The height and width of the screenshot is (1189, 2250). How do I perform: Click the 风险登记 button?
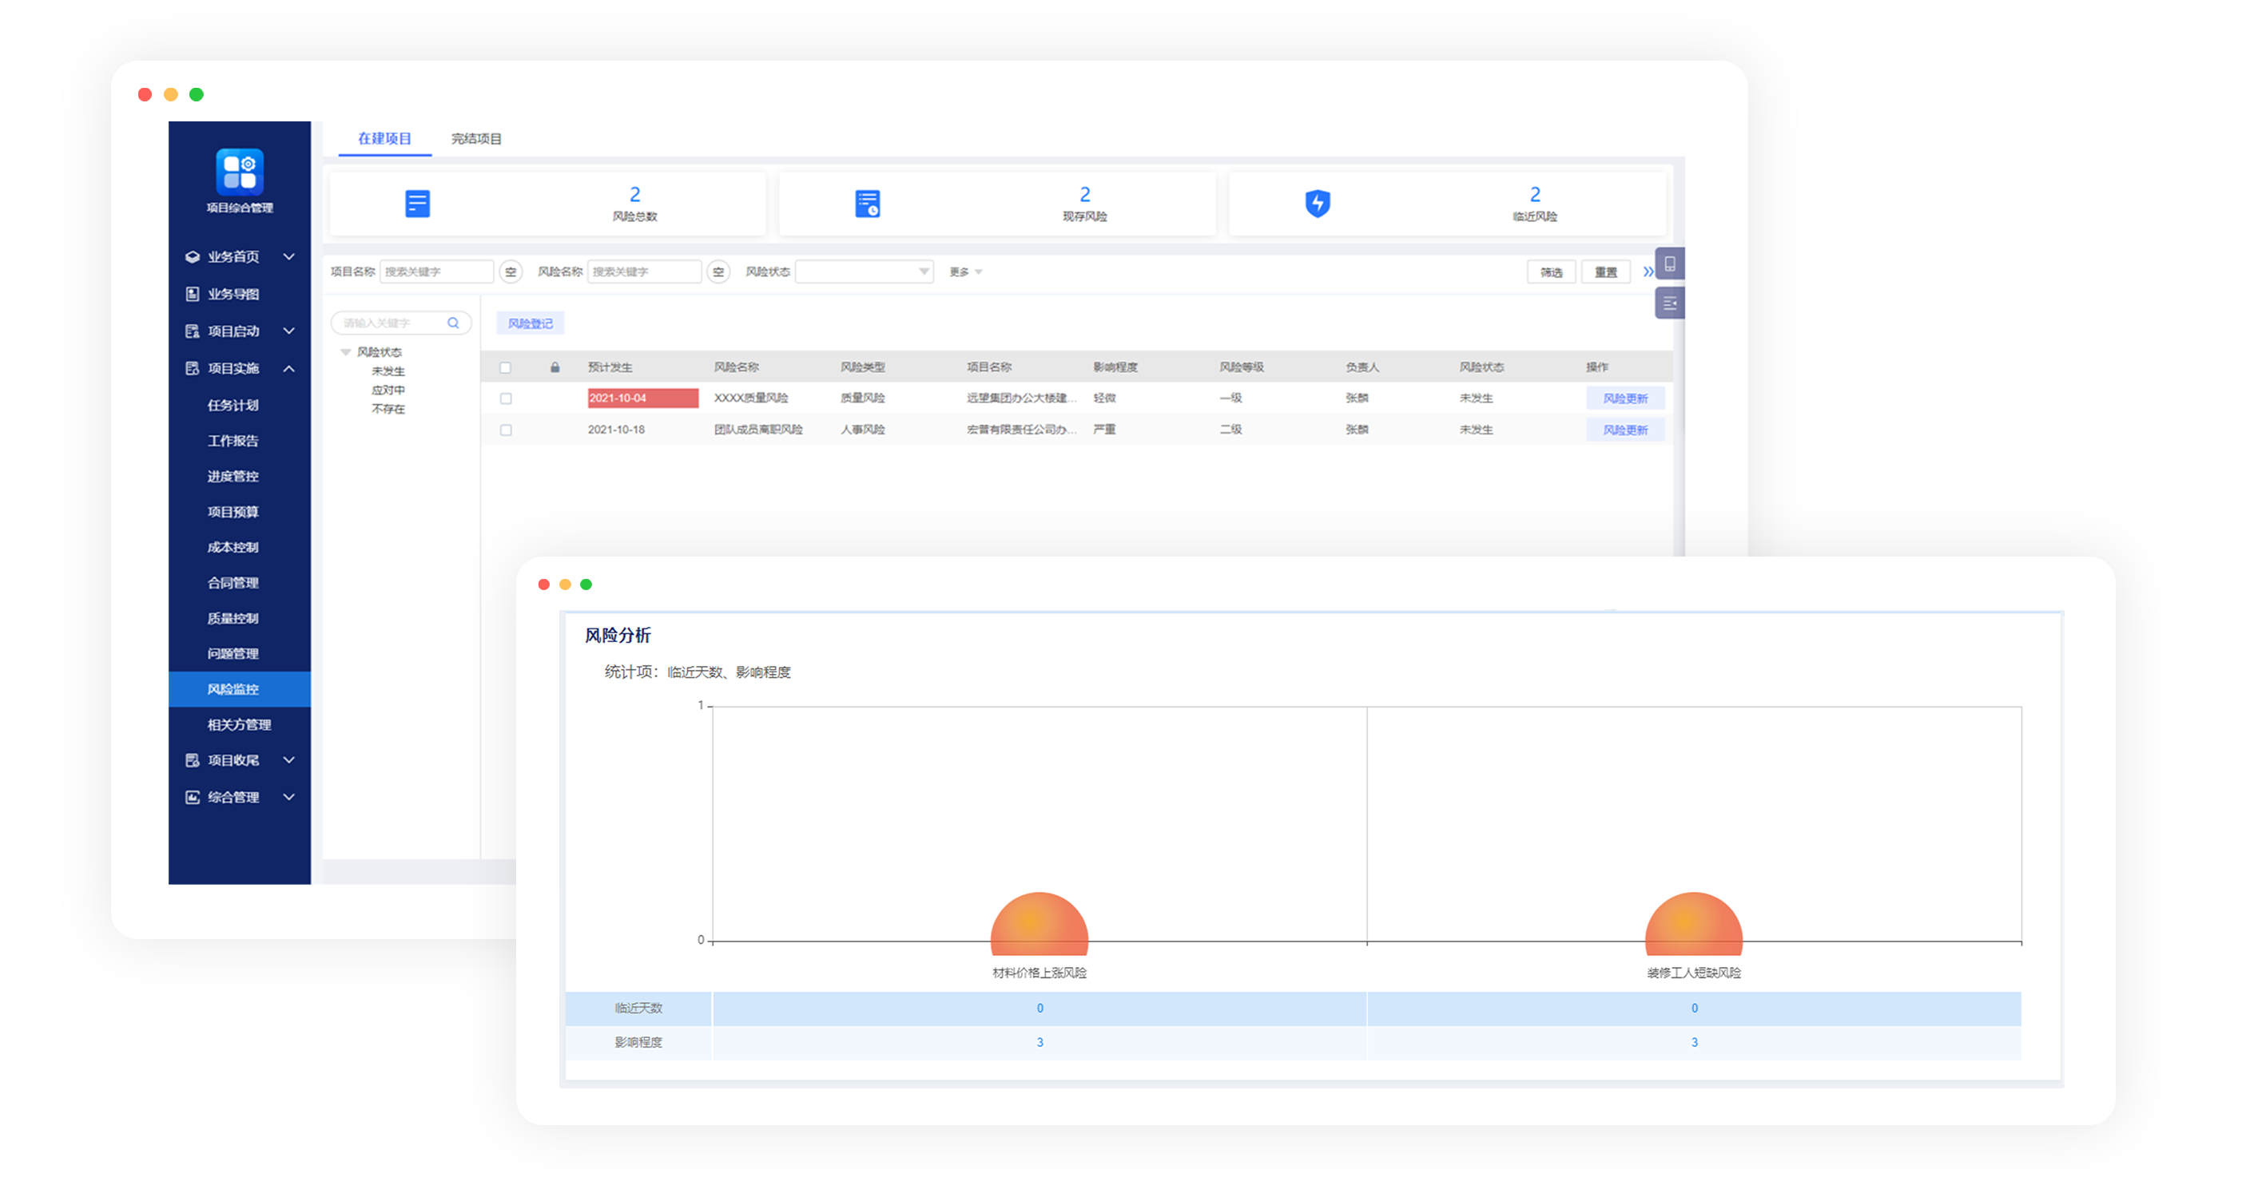click(531, 324)
